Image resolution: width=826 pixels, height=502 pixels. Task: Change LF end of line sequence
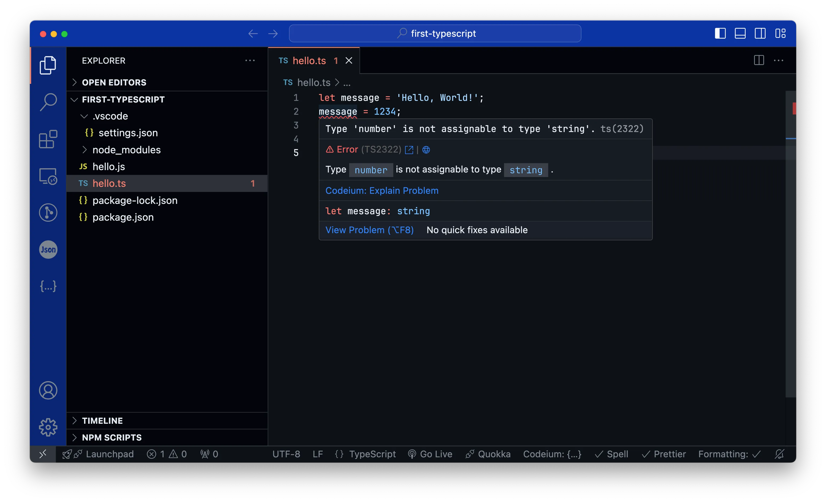point(318,454)
